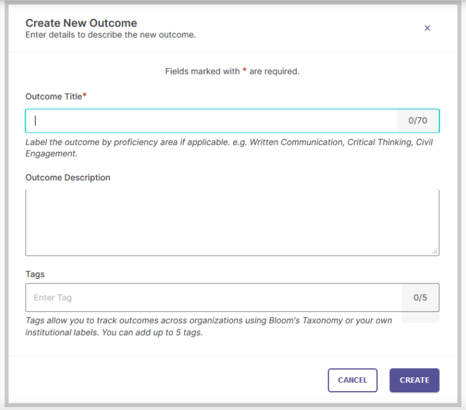Click the Outcome Description textarea

tap(229, 220)
